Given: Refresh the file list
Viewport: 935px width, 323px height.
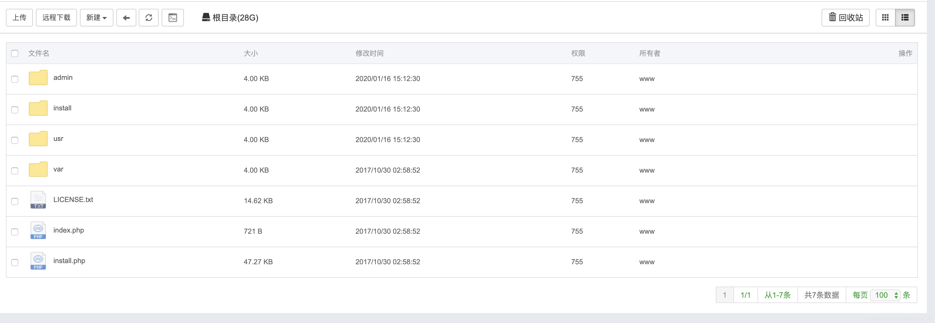Looking at the screenshot, I should [x=148, y=18].
